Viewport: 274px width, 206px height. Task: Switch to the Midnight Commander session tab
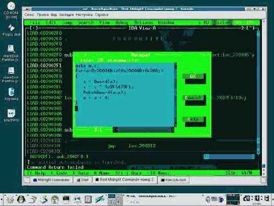click(x=52, y=180)
